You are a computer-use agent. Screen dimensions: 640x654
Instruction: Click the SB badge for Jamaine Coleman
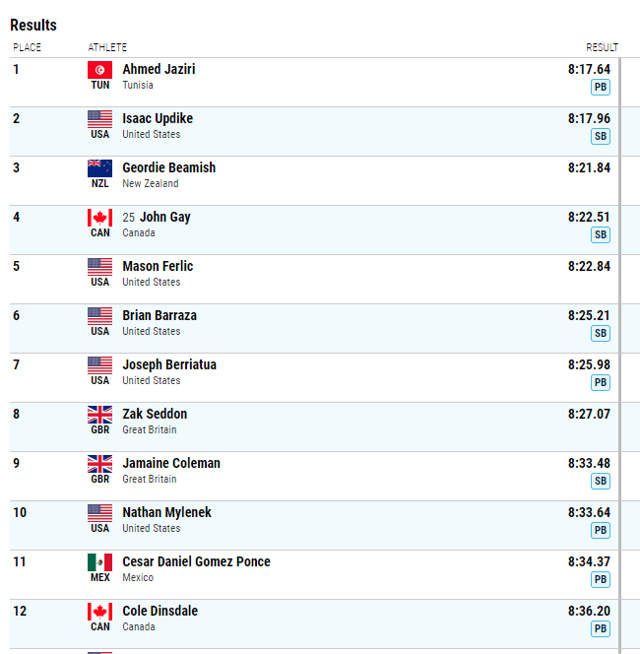[x=601, y=481]
